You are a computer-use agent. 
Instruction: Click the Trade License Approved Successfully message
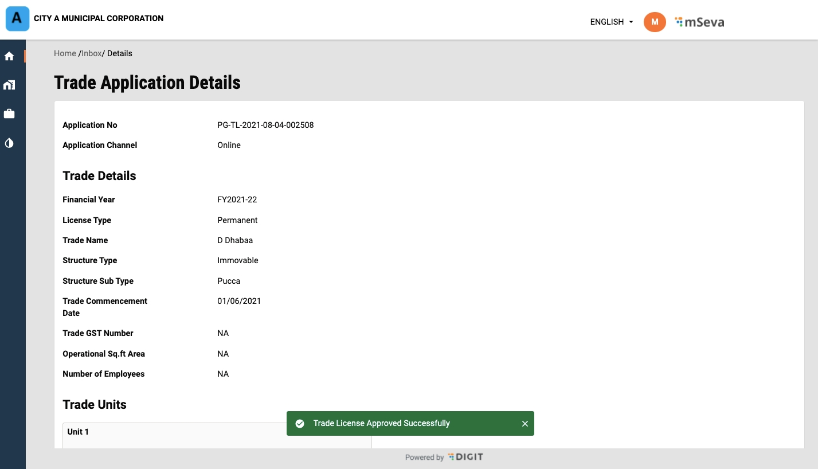381,423
